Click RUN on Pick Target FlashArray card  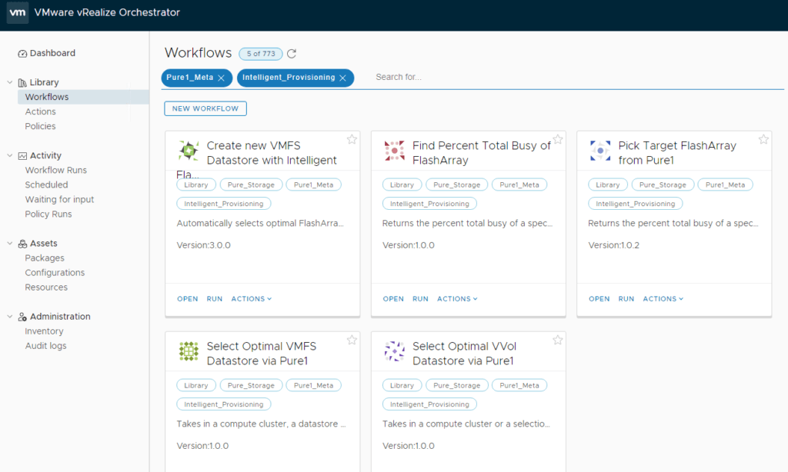pos(626,299)
